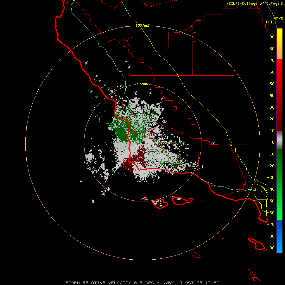
Task: Click the positive 10 knot scale label
Action: pyautogui.click(x=272, y=131)
